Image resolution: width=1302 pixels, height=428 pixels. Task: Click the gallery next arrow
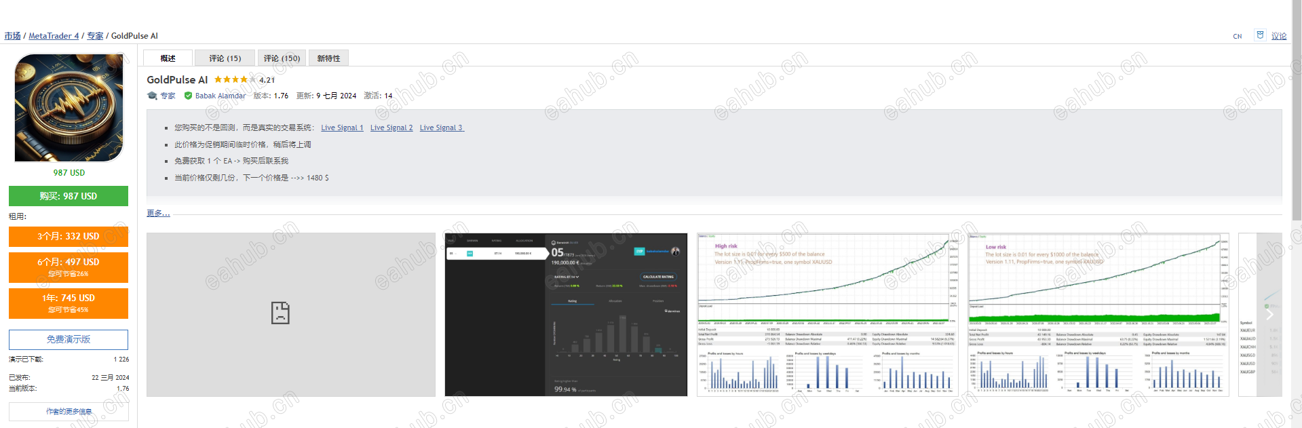[x=1269, y=315]
